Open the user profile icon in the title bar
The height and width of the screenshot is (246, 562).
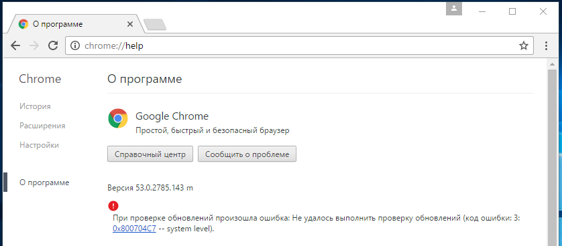pyautogui.click(x=454, y=9)
